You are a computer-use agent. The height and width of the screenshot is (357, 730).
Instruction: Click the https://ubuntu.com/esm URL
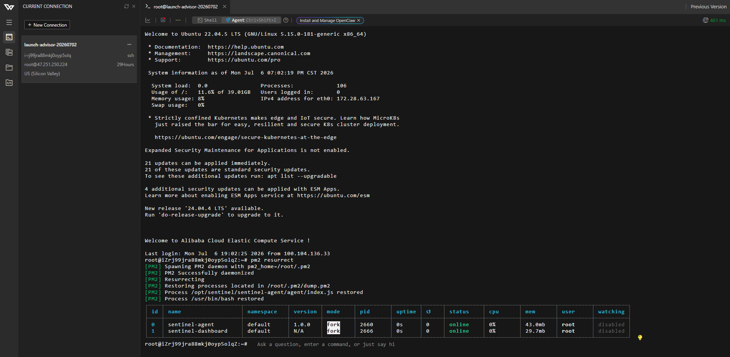coord(333,196)
